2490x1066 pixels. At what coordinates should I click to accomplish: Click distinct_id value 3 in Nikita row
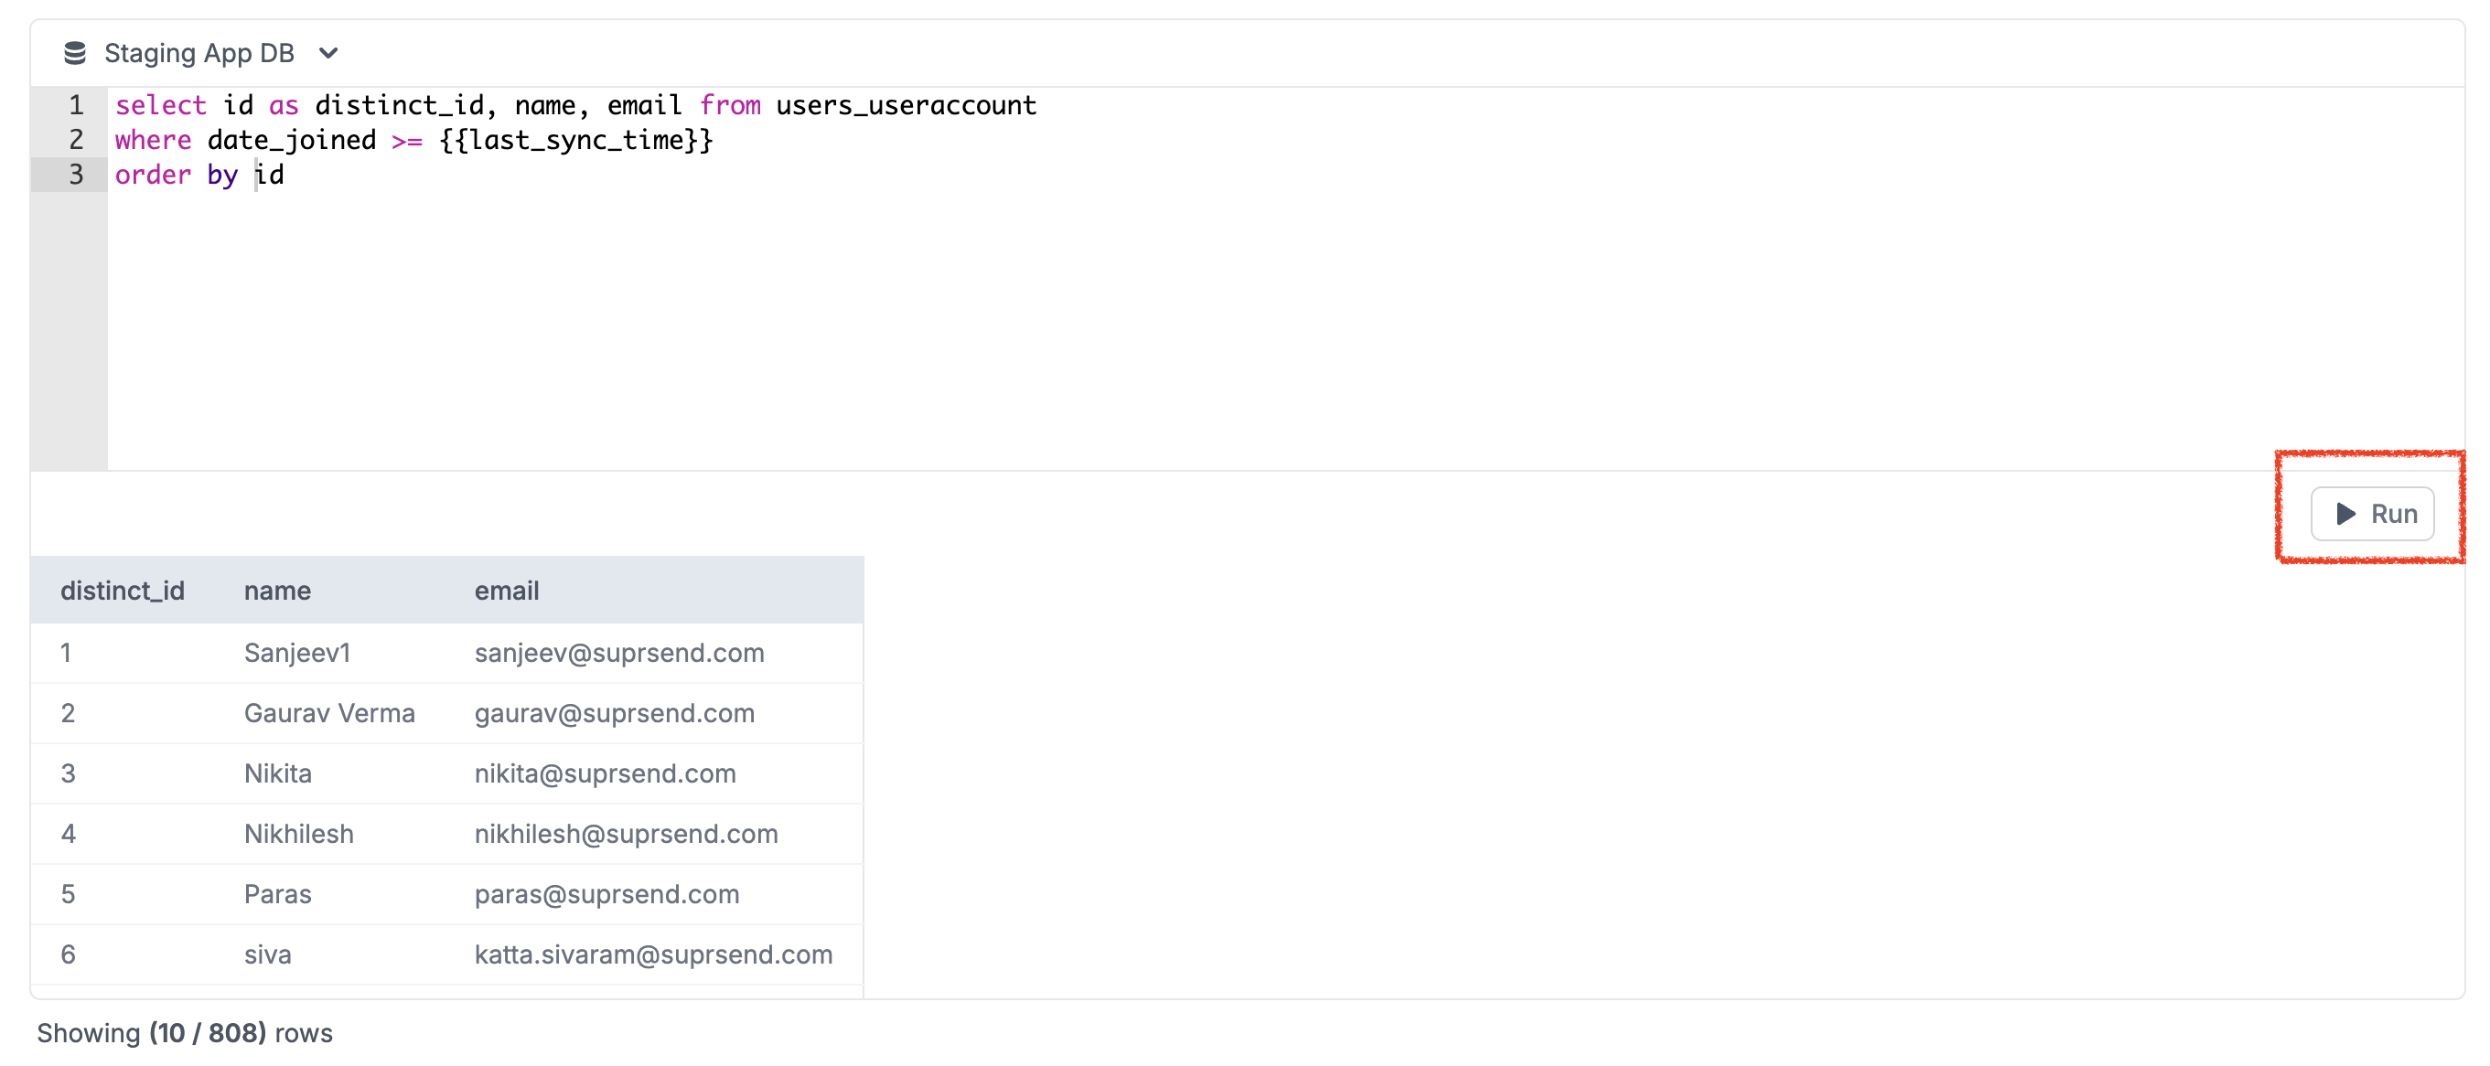pyautogui.click(x=68, y=774)
